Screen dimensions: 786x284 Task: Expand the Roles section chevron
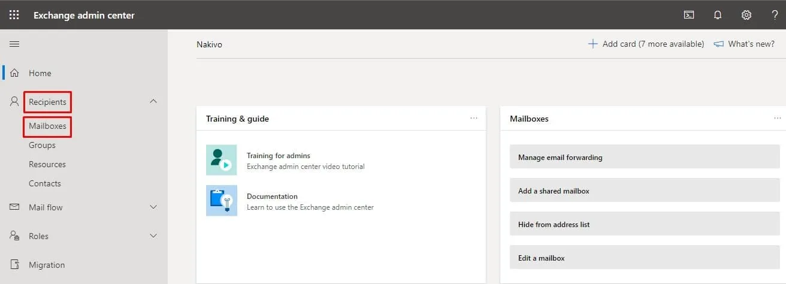point(153,235)
